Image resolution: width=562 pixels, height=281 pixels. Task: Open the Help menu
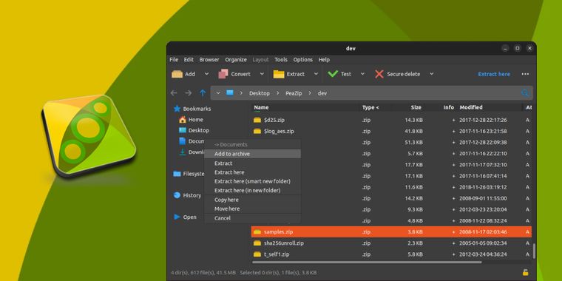(324, 60)
